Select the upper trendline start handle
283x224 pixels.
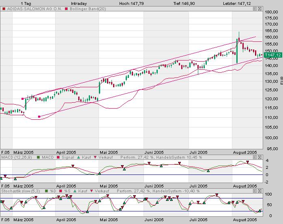tap(23, 99)
